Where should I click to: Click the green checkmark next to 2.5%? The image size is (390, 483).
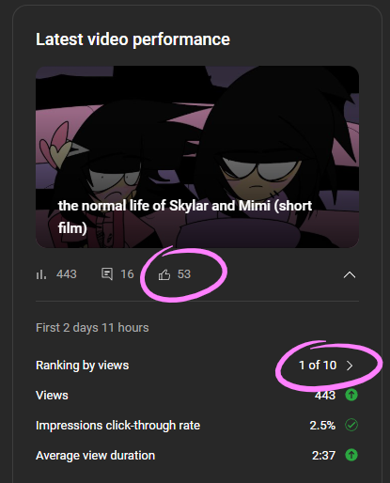(x=351, y=425)
